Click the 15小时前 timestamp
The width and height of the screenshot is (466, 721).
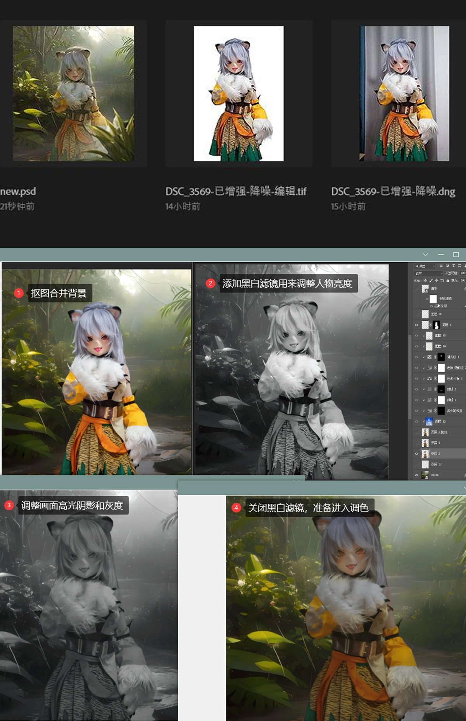[348, 206]
